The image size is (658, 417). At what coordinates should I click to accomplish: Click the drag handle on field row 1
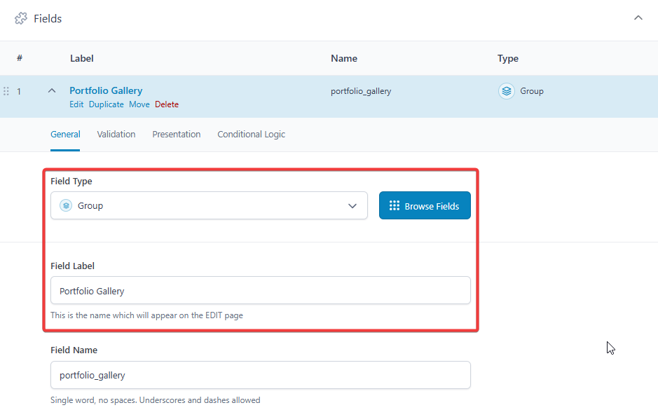(x=6, y=91)
